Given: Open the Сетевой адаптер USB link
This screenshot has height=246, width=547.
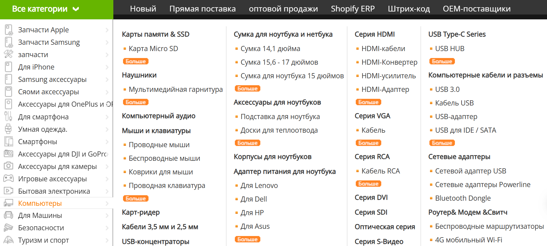Looking at the screenshot, I should pyautogui.click(x=471, y=171).
